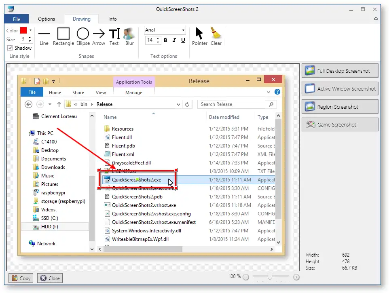389x293 pixels.
Task: Take a Game Screenshot
Action: (x=340, y=124)
